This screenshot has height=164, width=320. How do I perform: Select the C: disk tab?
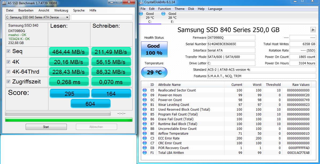[150, 18]
